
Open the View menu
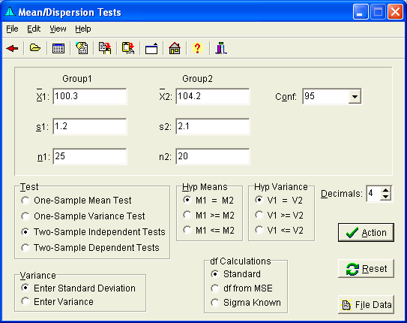pos(58,29)
